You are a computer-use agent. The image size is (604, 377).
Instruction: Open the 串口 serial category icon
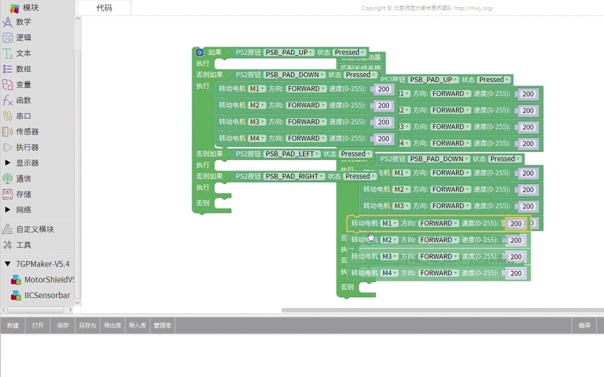point(7,116)
